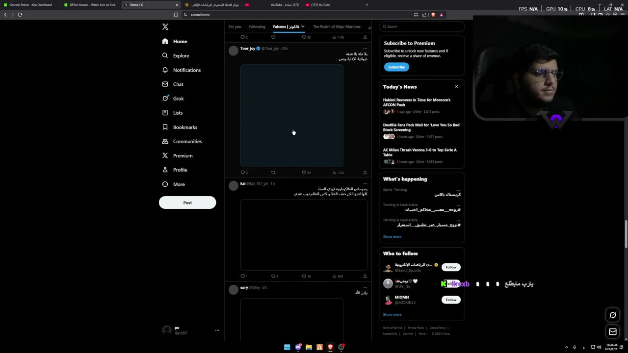Open File Explorer from the taskbar
Viewport: 628px width, 353px height.
tap(309, 347)
